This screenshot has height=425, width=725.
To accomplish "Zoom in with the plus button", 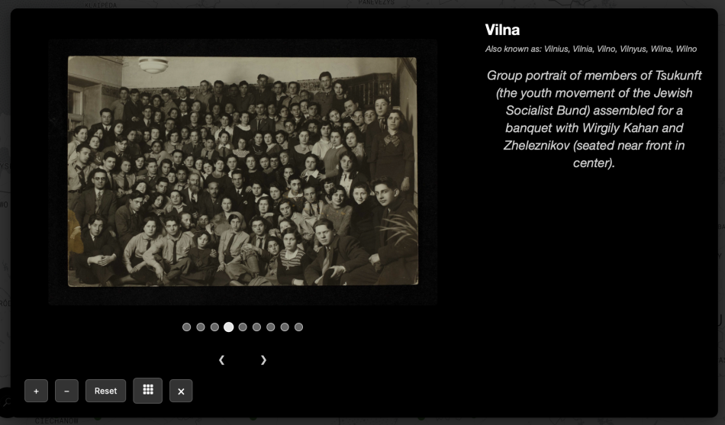I will 36,391.
